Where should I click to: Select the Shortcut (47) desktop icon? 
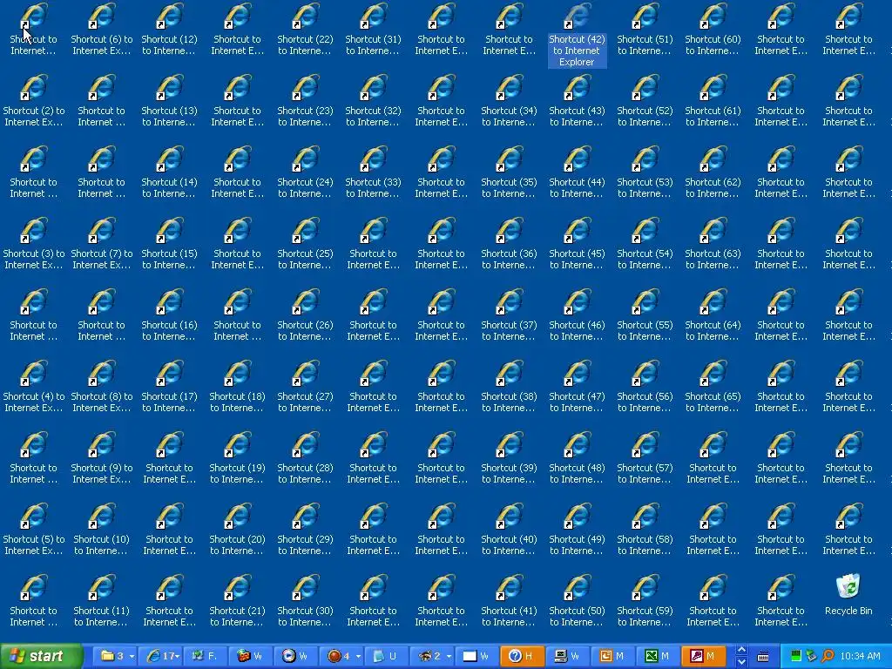[577, 386]
